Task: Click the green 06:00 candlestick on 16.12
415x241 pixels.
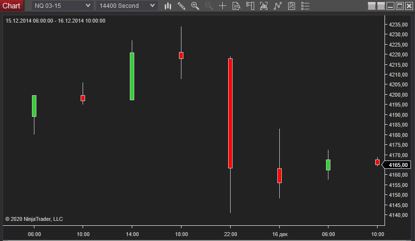Action: (328, 165)
